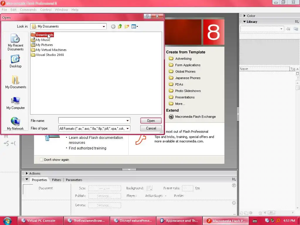Click the Name column header in Library

pyautogui.click(x=265, y=69)
